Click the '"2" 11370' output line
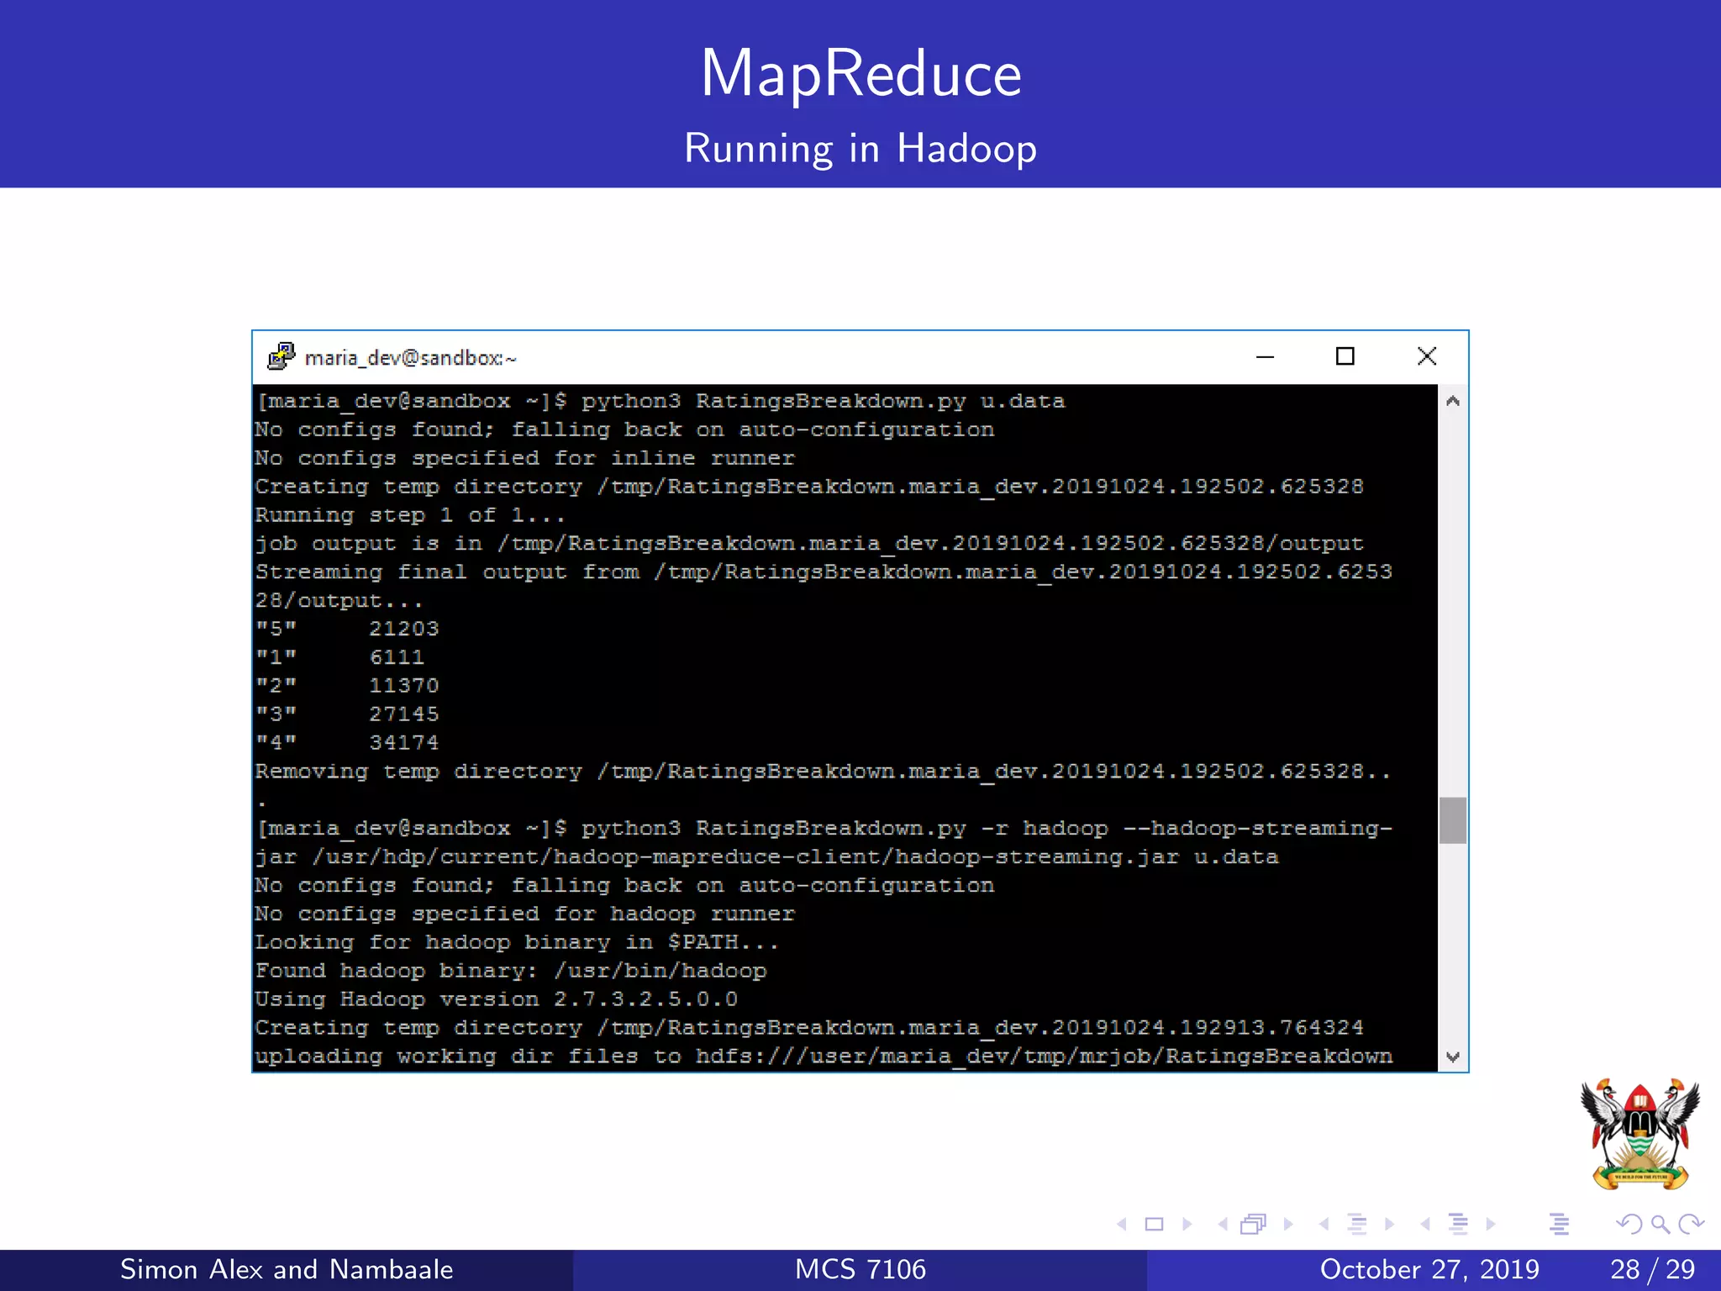This screenshot has height=1291, width=1721. click(347, 686)
